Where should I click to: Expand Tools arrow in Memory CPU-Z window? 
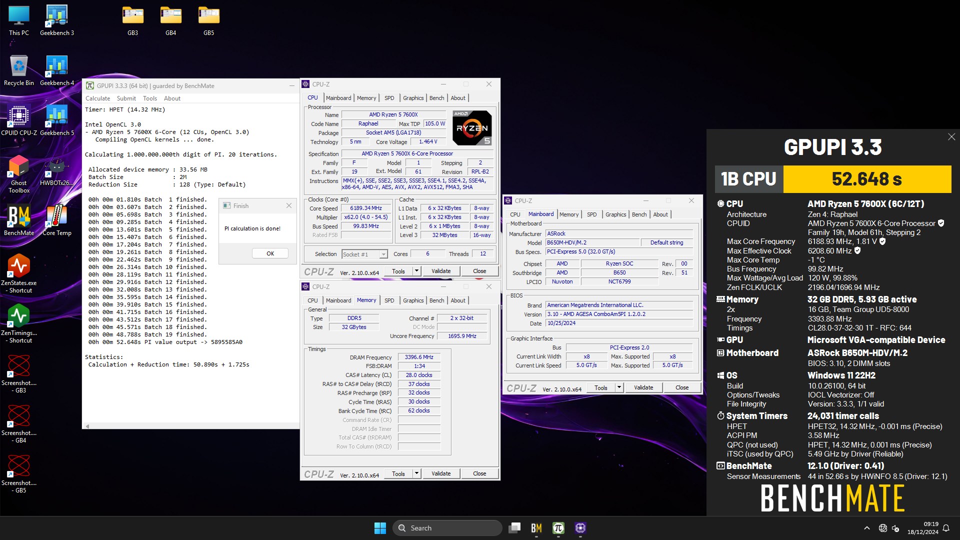tap(416, 473)
